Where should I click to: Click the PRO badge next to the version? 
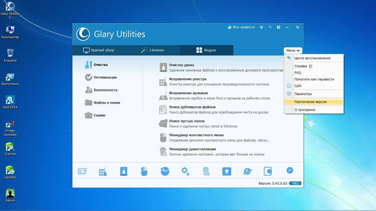[295, 184]
